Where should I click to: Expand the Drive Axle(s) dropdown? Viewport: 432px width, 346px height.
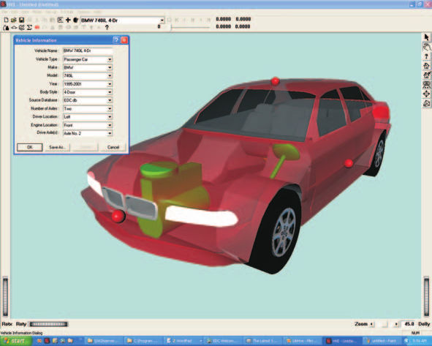click(110, 133)
